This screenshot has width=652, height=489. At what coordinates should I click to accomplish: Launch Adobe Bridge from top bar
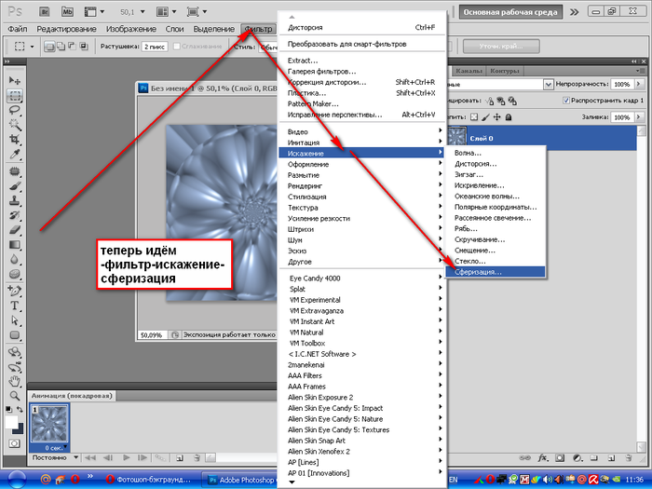point(45,11)
